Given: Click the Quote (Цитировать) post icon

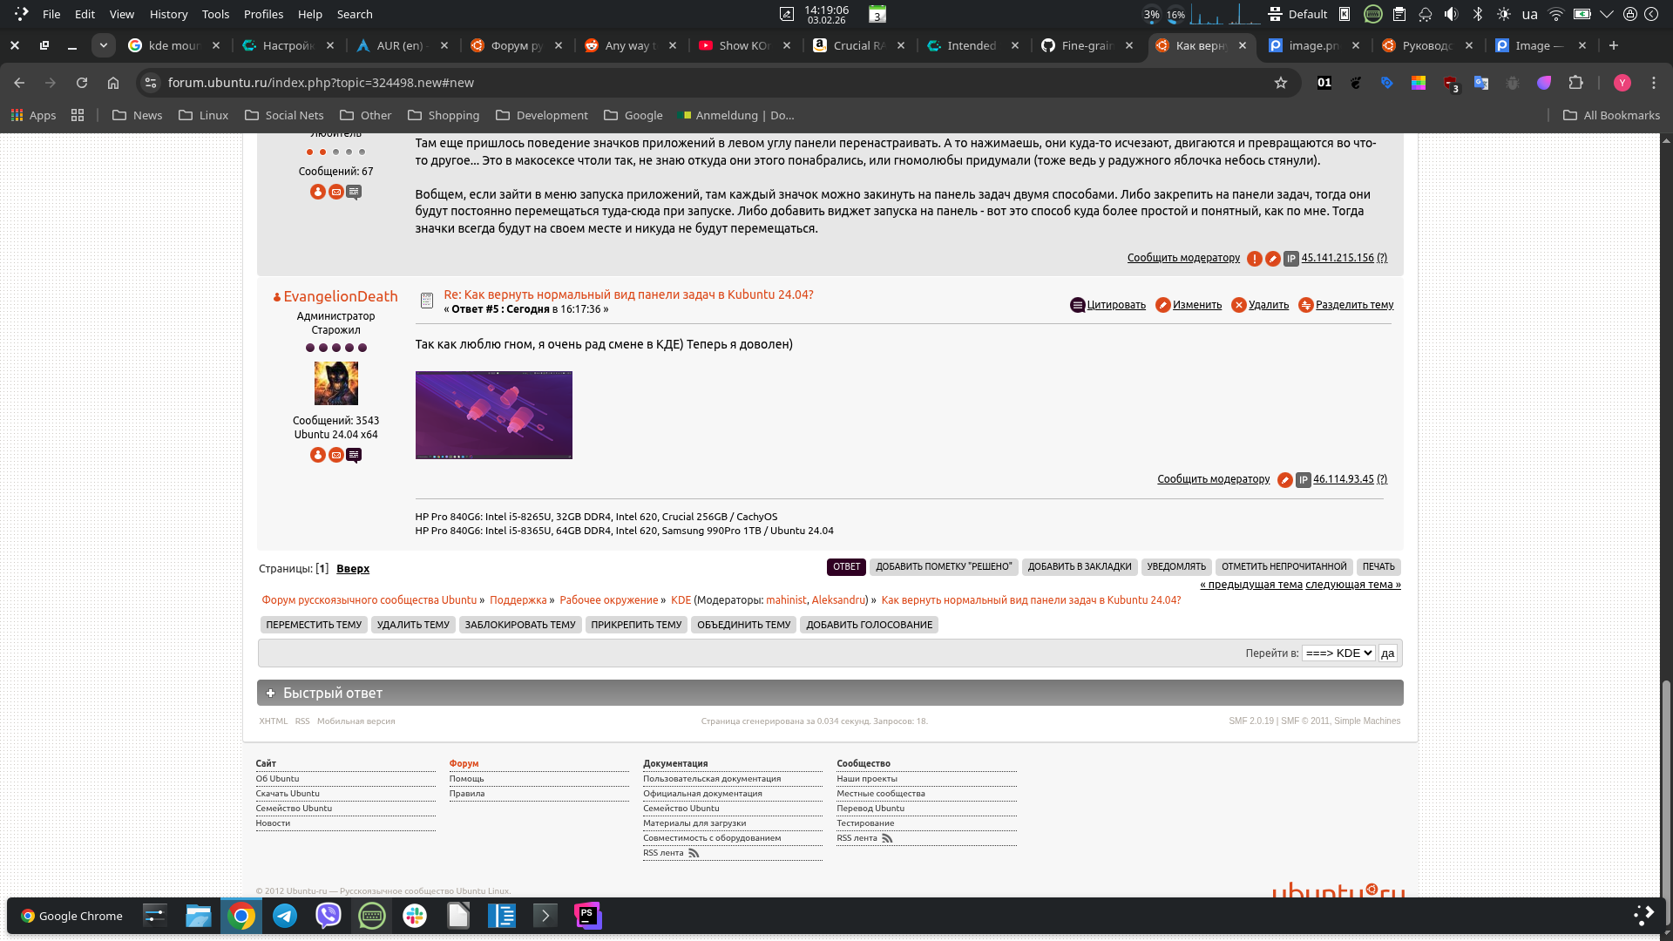Looking at the screenshot, I should [x=1077, y=305].
